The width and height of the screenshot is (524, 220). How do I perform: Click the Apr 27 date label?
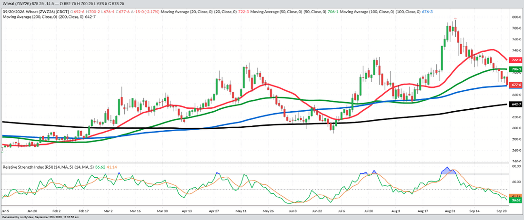click(214, 211)
